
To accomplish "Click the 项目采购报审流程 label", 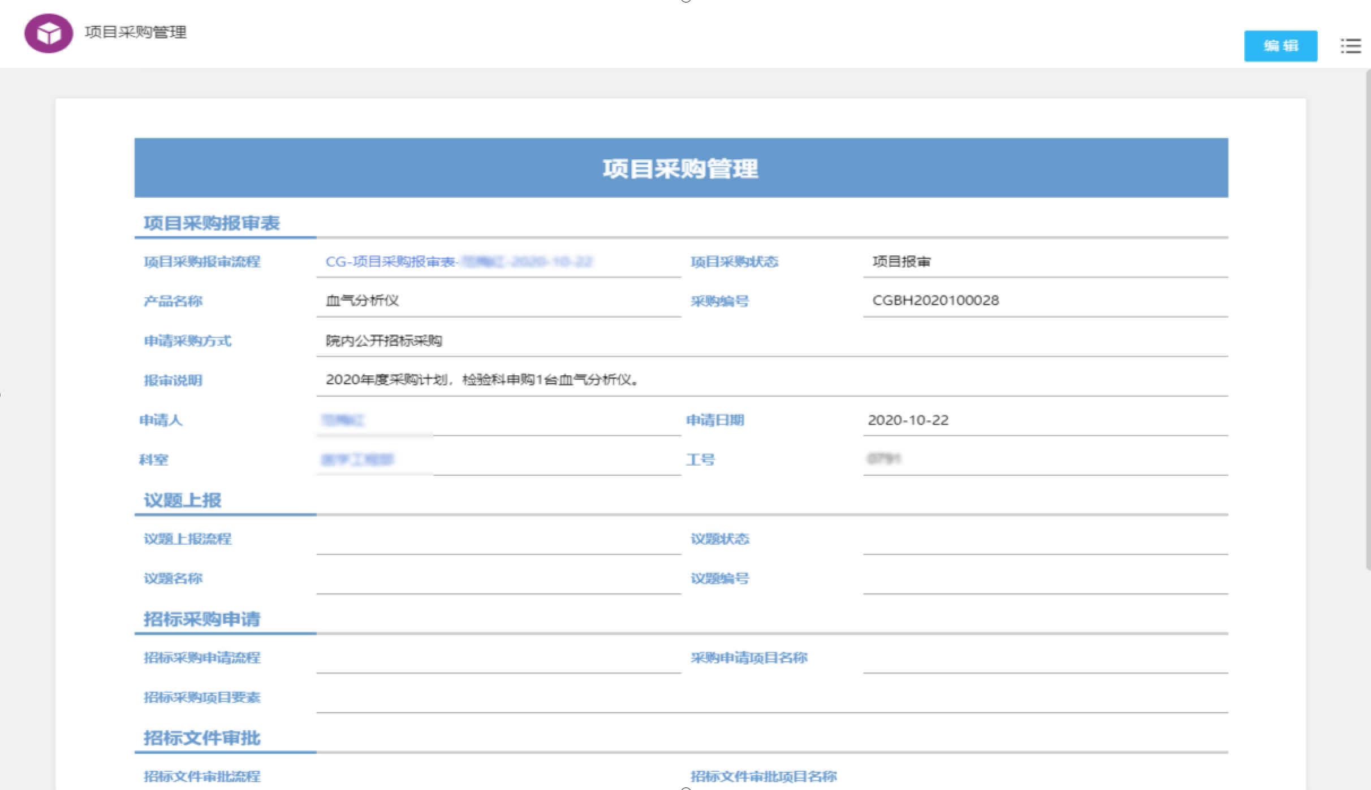I will point(202,262).
